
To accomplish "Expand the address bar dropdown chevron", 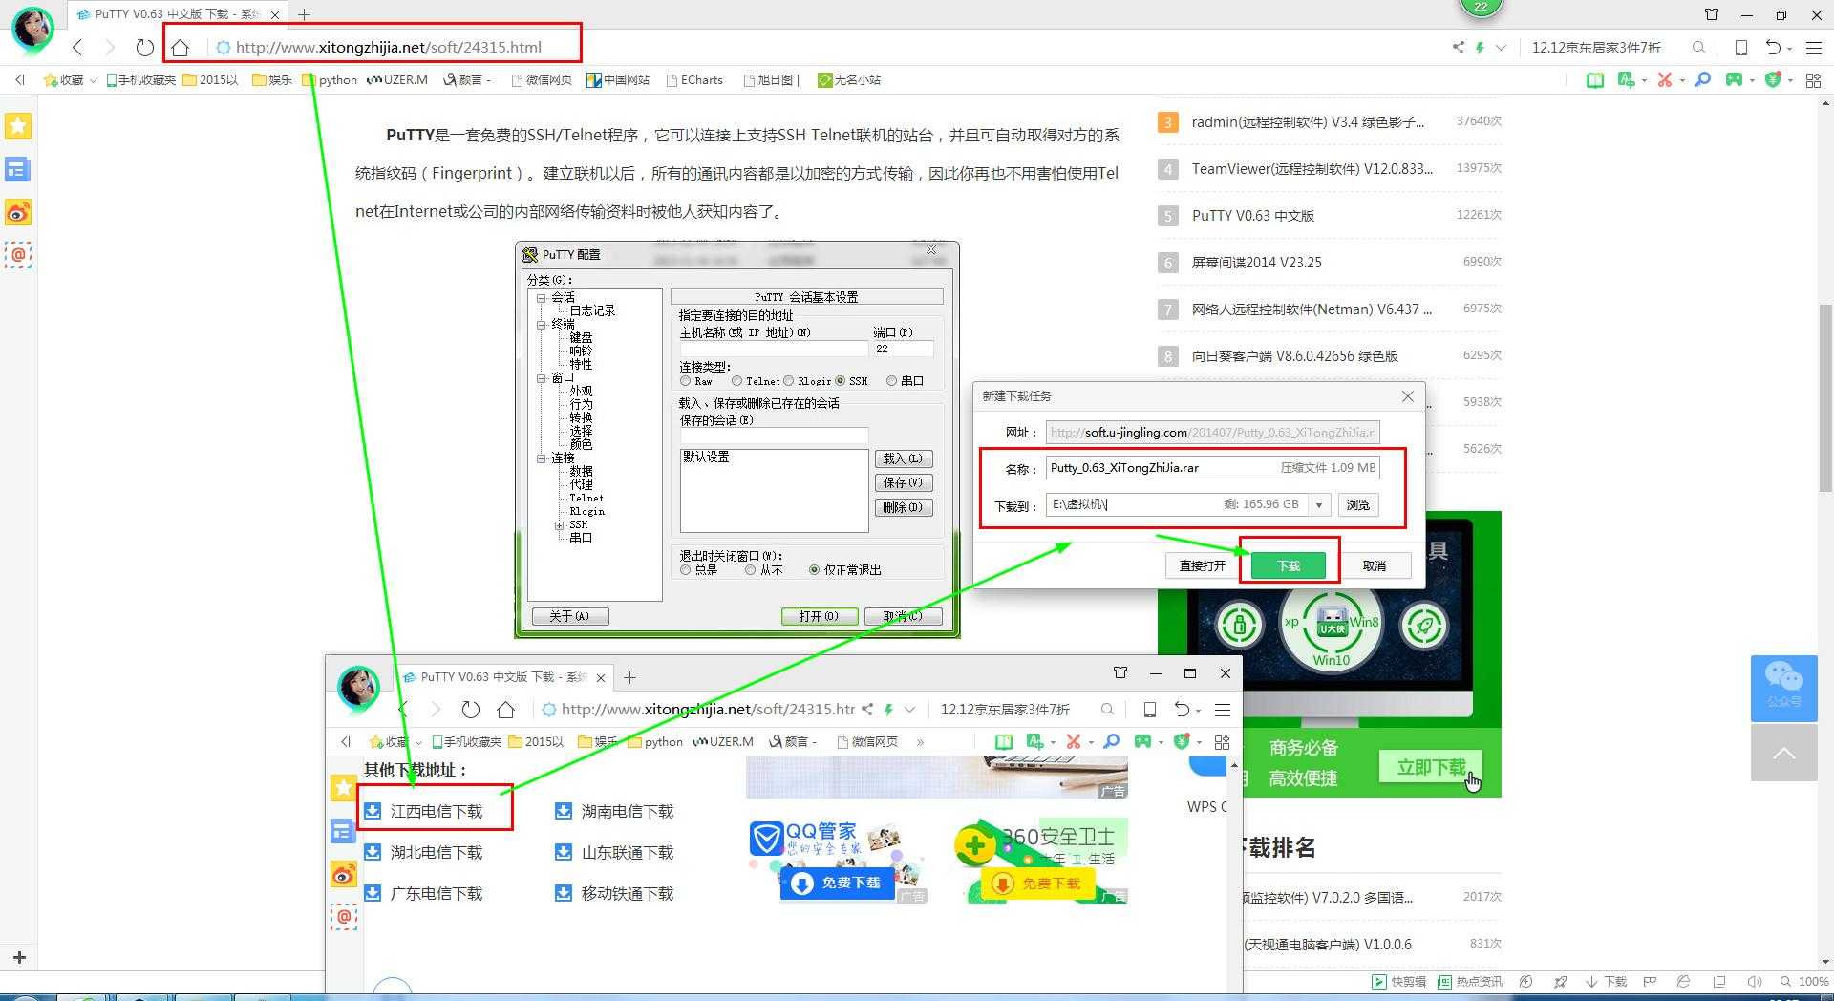I will pos(1501,47).
